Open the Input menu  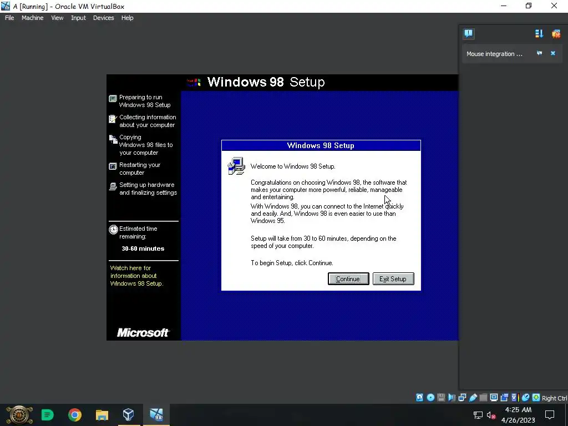(78, 18)
